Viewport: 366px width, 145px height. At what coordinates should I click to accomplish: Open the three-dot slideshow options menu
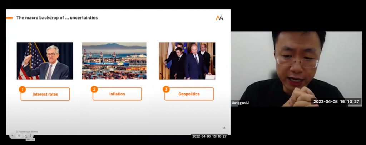(30, 136)
